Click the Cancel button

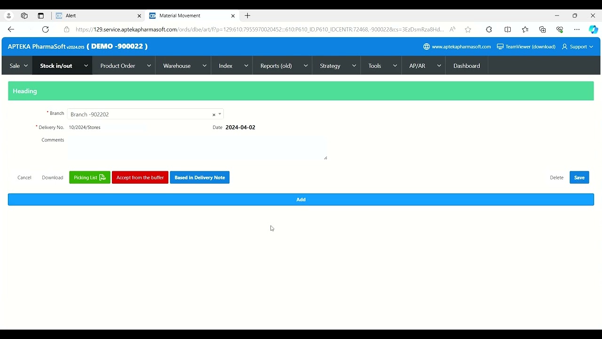click(24, 178)
